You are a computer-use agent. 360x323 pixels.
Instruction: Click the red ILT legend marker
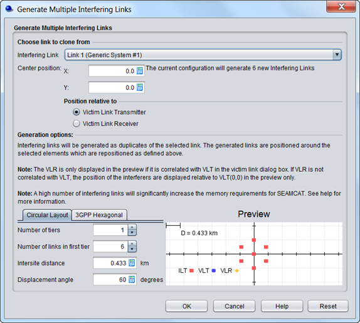click(192, 271)
